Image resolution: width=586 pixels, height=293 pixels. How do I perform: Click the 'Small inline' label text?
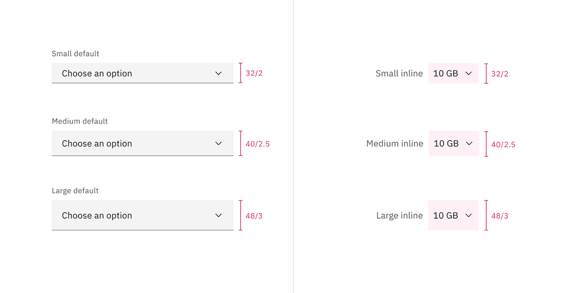click(x=399, y=73)
